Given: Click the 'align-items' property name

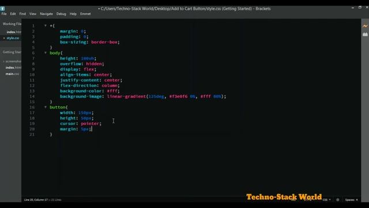Looking at the screenshot, I should click(74, 75).
